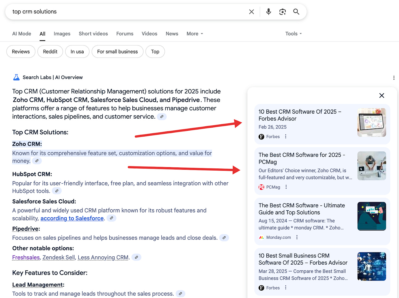Open source link icon after Pipedrive description
Screen dimensions: 399x298
tap(224, 238)
